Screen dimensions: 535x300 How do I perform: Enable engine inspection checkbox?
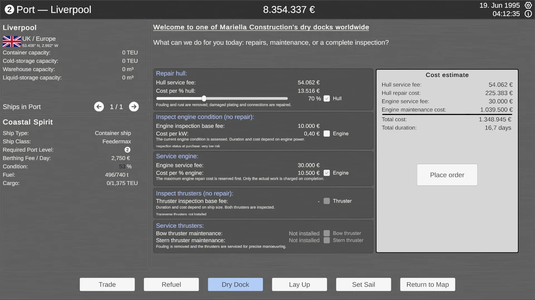click(327, 134)
